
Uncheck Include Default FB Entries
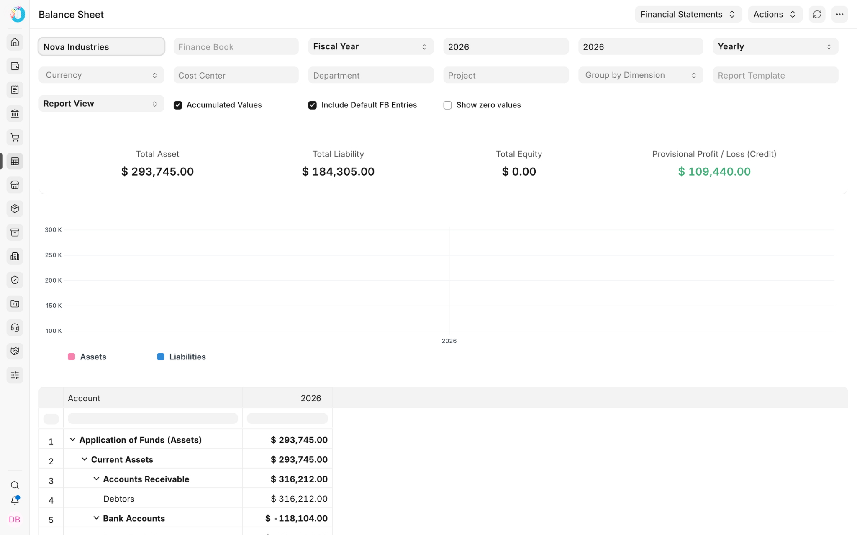tap(313, 105)
